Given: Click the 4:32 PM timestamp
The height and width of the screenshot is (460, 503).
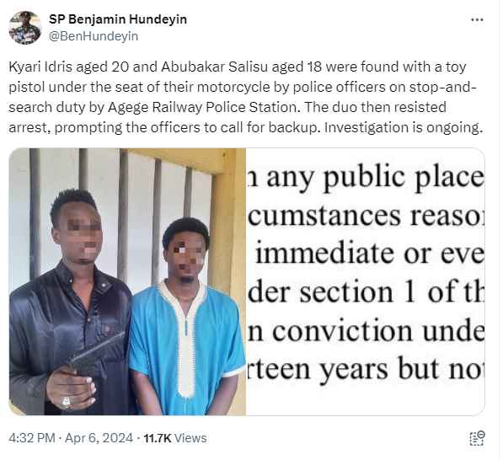Looking at the screenshot, I should coord(32,438).
